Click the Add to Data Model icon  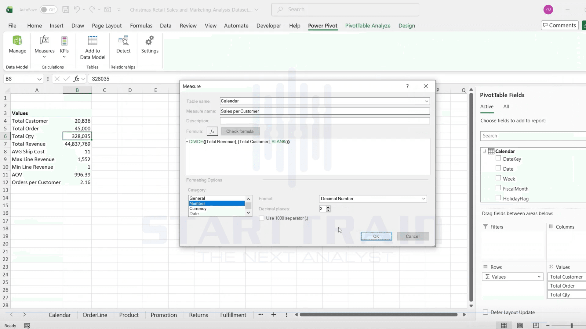pos(93,41)
